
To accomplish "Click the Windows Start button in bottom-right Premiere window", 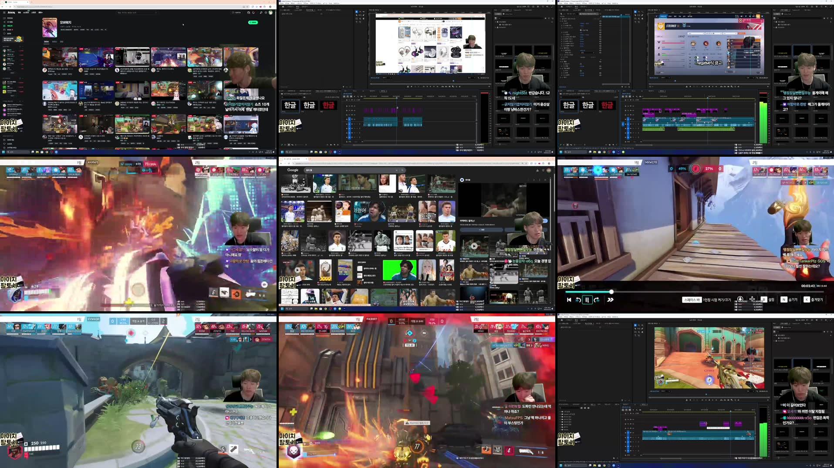I will pyautogui.click(x=561, y=465).
